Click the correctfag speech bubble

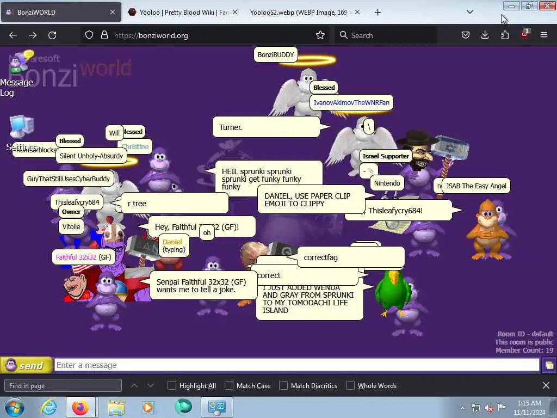pyautogui.click(x=351, y=257)
